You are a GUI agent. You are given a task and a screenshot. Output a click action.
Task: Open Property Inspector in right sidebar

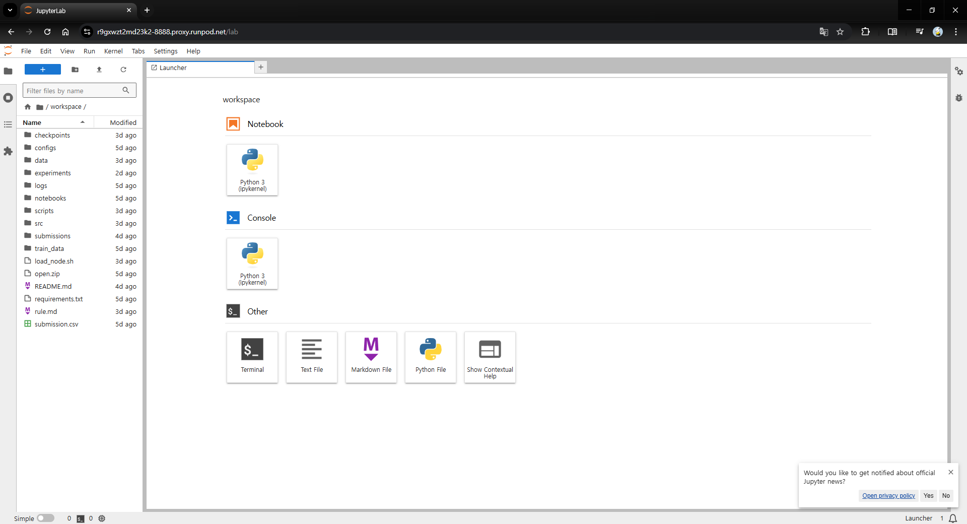click(x=959, y=72)
